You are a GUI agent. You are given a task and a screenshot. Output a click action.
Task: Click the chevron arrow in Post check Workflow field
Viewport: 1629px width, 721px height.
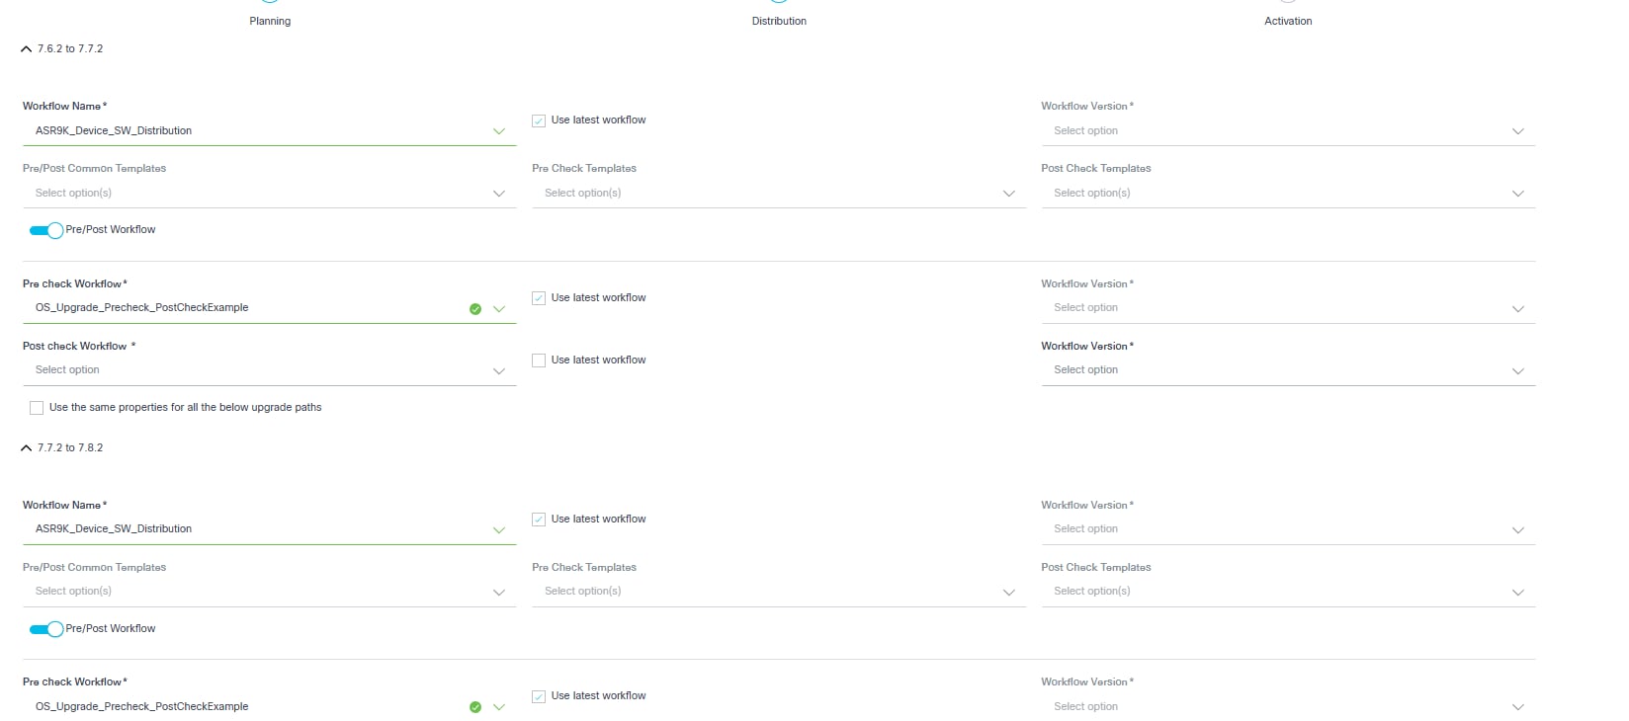coord(499,371)
